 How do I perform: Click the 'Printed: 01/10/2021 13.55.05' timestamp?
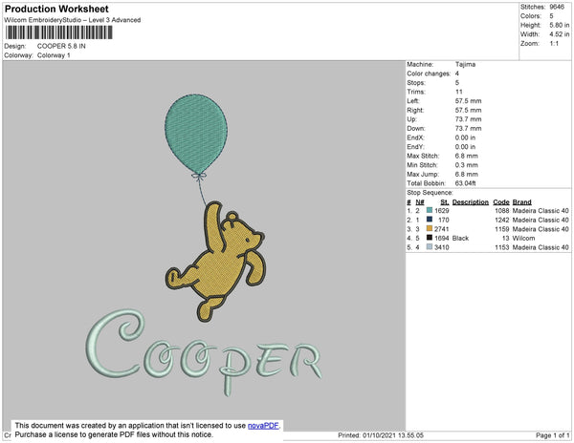pos(381,435)
